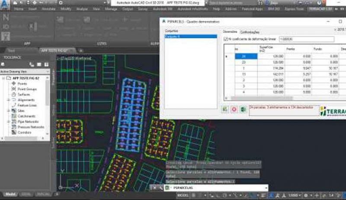This screenshot has width=346, height=200.
Task: Open the Analyze ribbon tab
Action: (83, 9)
